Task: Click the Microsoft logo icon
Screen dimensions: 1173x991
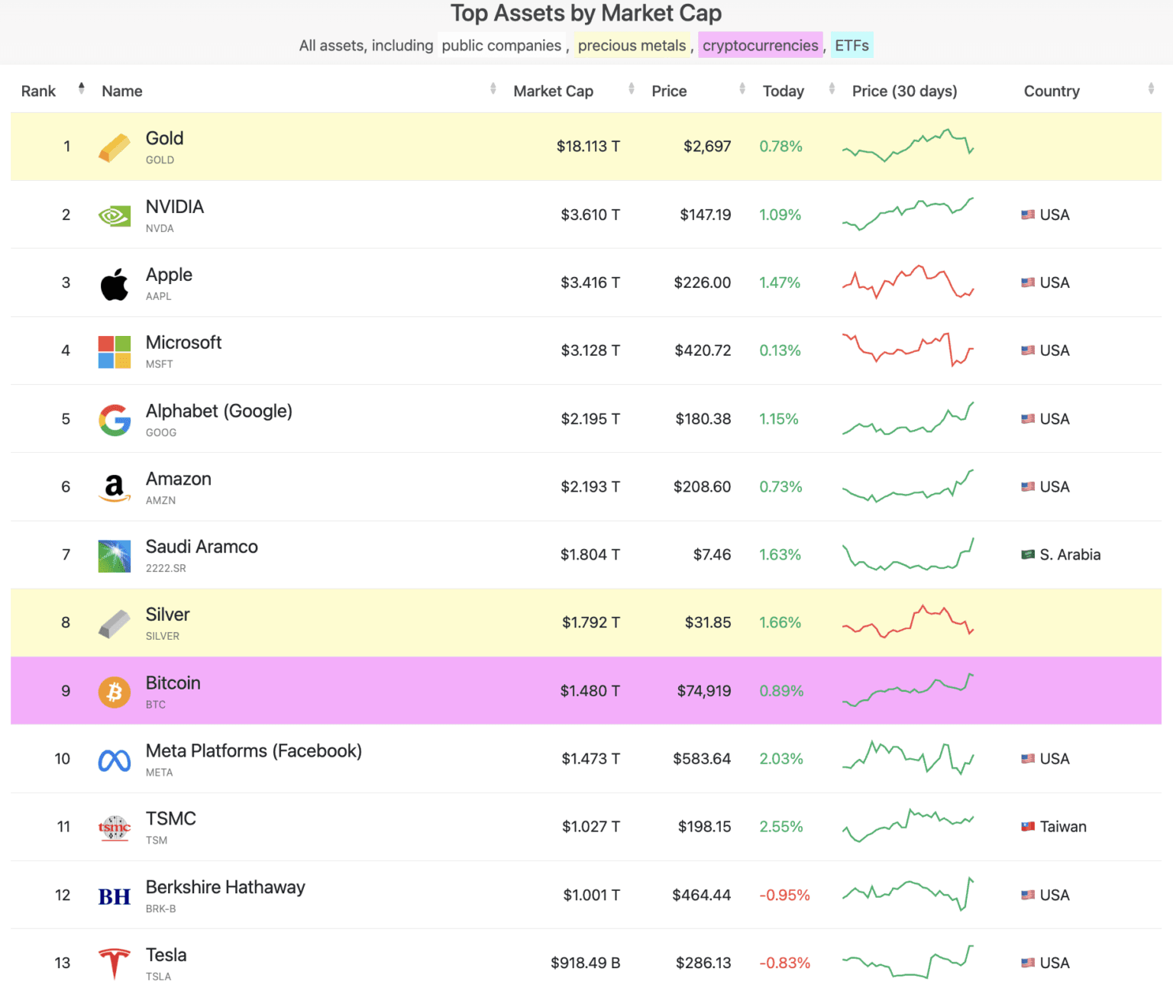Action: (115, 352)
